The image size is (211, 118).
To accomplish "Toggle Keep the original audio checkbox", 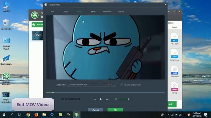I will (122, 85).
